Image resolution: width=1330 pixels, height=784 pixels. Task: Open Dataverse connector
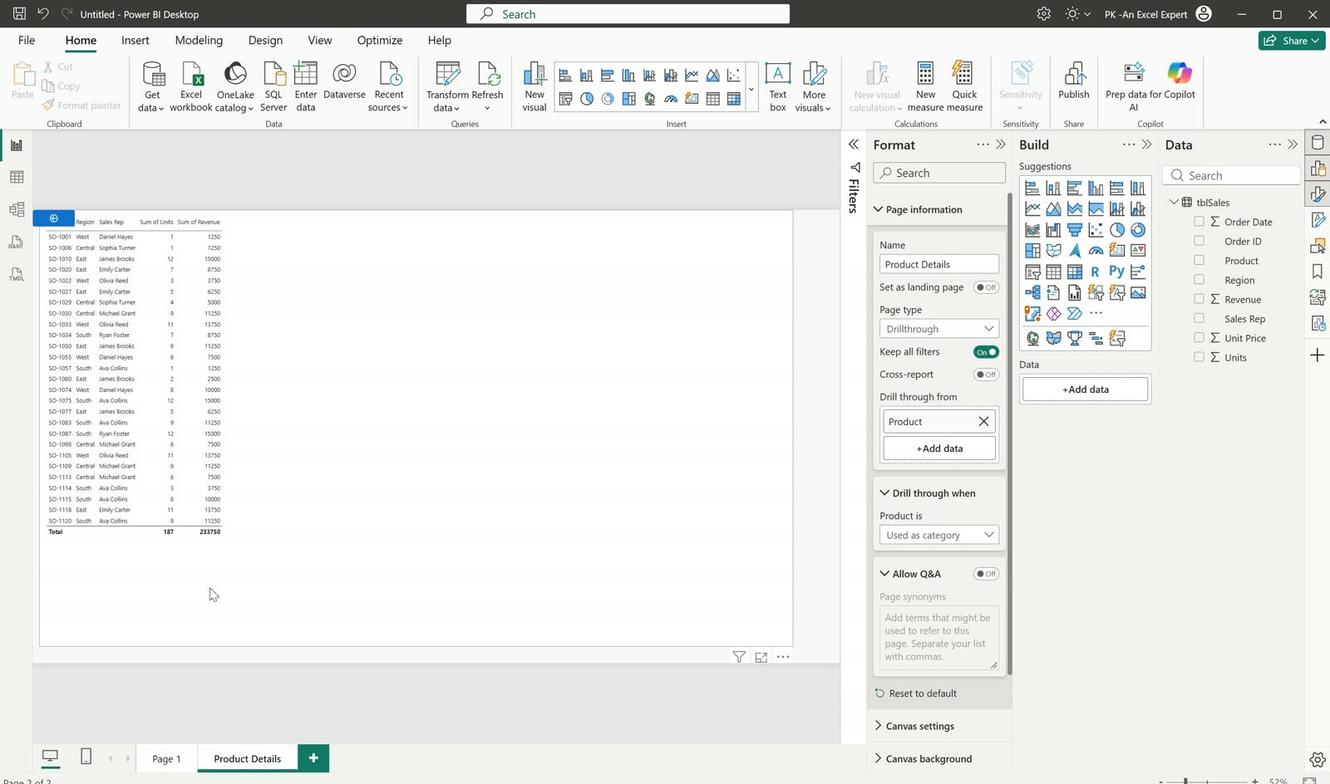pos(344,81)
